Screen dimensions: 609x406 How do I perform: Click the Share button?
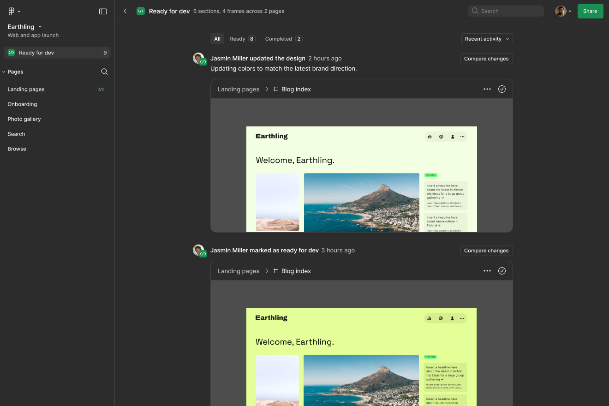pos(590,11)
